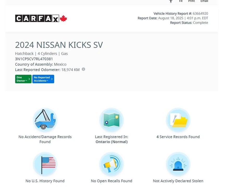The width and height of the screenshot is (225, 187).
Task: Click odometer value 18,974 KM
Action: coord(71,70)
